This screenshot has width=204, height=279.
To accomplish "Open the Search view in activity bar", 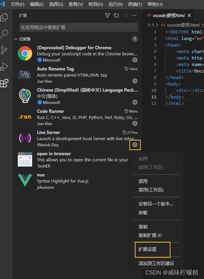I will [4, 34].
